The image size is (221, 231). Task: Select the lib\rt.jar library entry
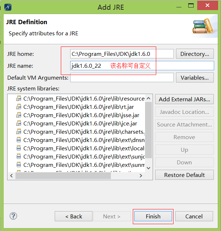pos(78,107)
